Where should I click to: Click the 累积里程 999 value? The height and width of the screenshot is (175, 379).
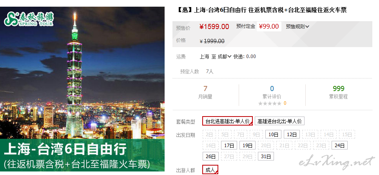338,89
